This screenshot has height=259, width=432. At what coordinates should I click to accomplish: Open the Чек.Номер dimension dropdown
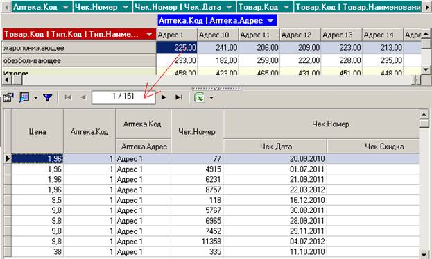(x=126, y=7)
